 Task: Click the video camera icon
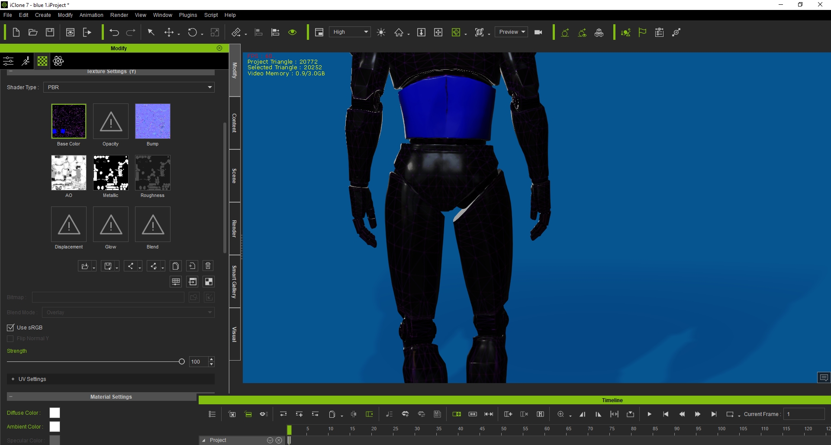(x=538, y=32)
